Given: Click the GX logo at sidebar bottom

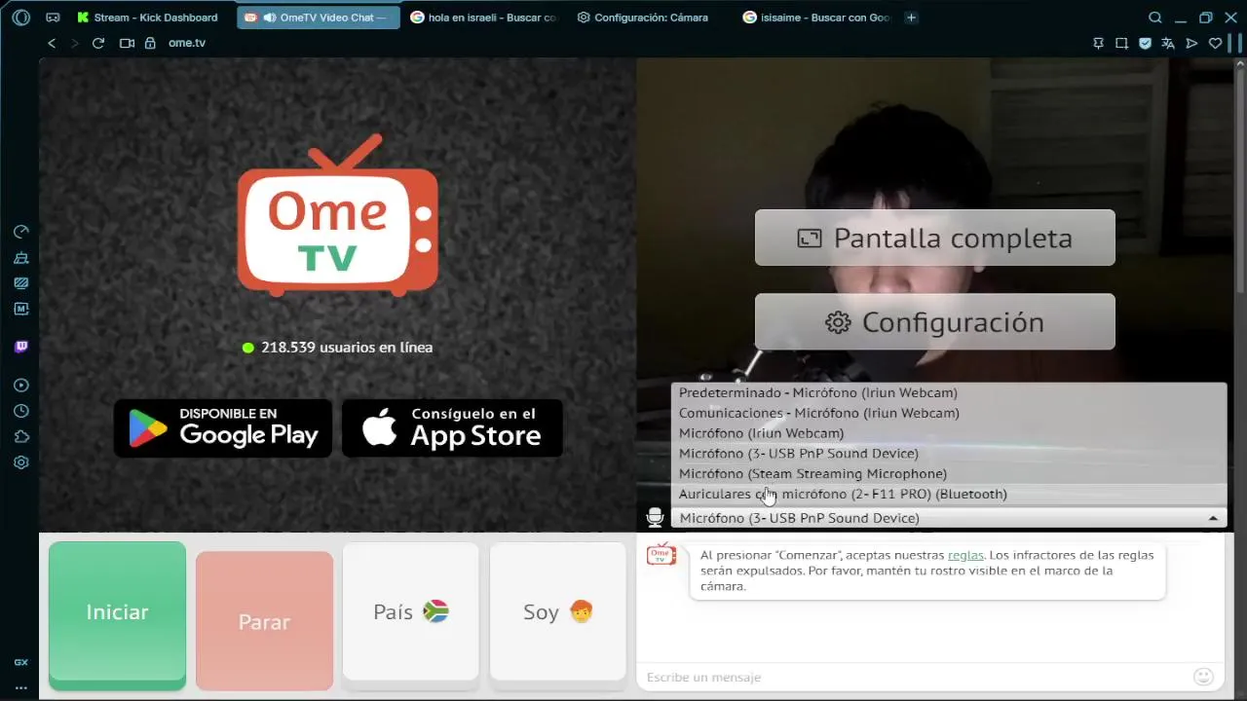Looking at the screenshot, I should pyautogui.click(x=20, y=662).
